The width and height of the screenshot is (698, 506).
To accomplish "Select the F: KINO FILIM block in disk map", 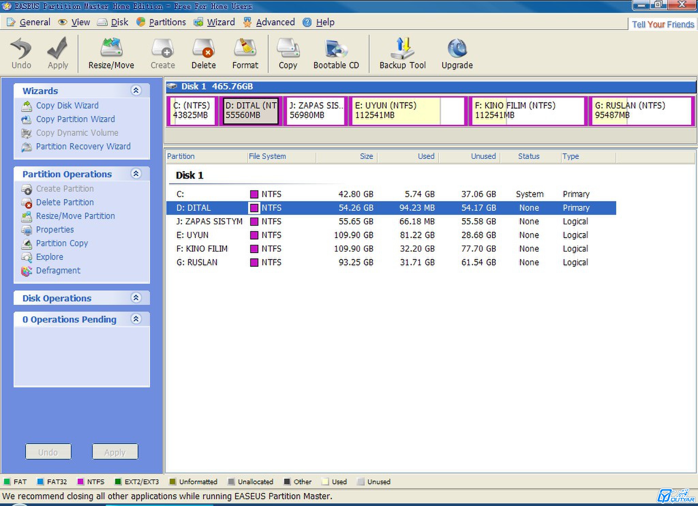I will [x=528, y=111].
